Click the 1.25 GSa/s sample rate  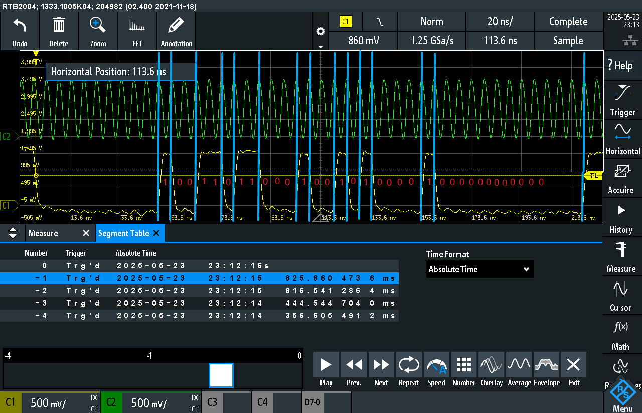[x=432, y=41]
